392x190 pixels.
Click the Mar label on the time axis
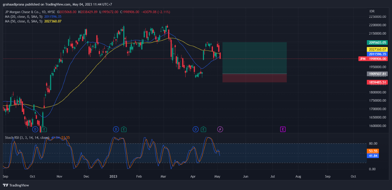click(163, 176)
